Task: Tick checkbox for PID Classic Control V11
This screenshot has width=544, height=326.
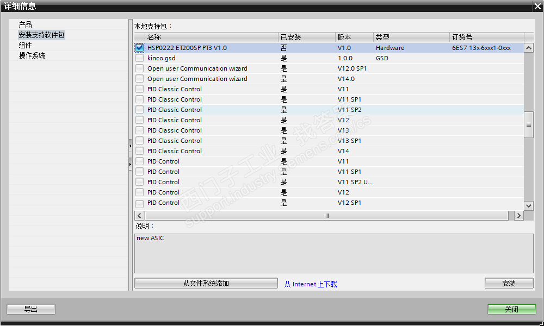Action: (139, 89)
